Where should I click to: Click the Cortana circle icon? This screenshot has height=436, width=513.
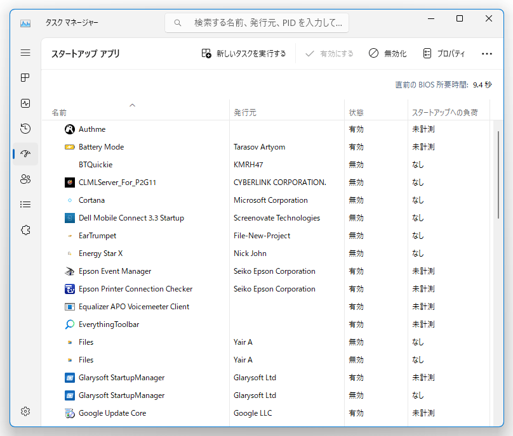(x=70, y=200)
